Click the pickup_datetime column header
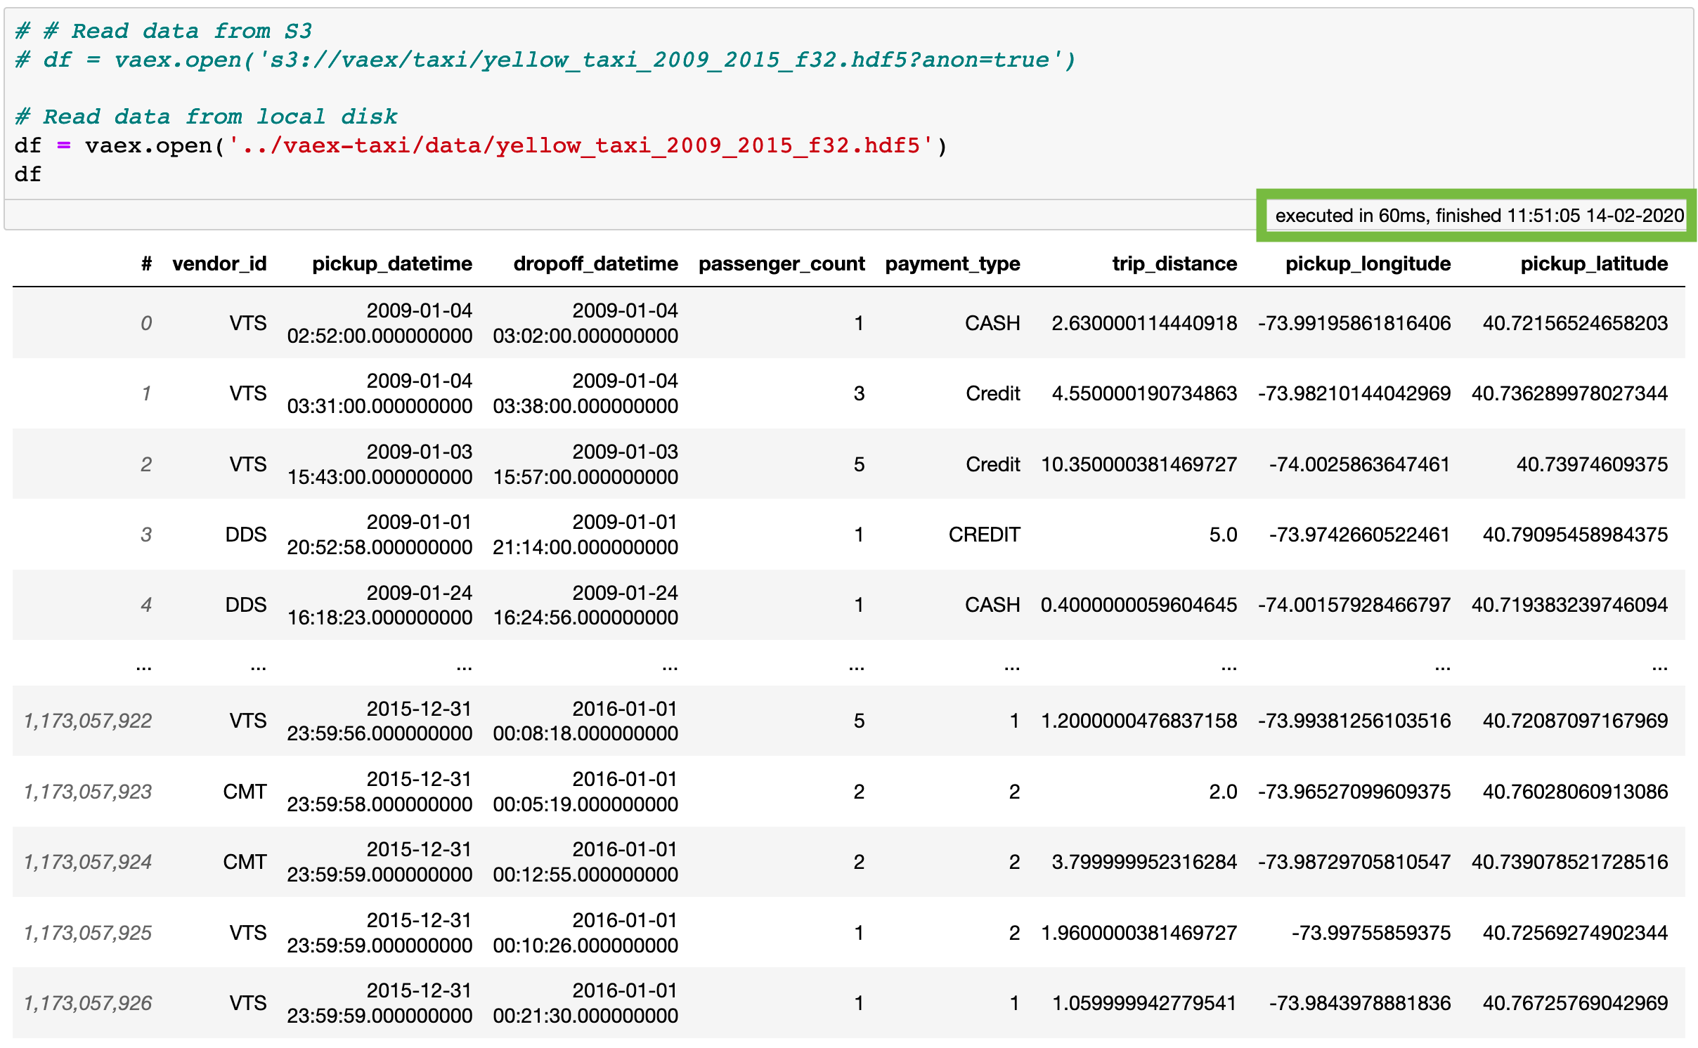Screen dimensions: 1698x1048 coord(391,264)
